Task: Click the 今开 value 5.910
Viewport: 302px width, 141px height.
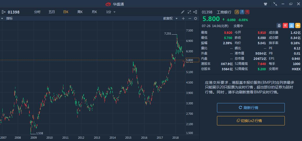Action: coord(262,33)
